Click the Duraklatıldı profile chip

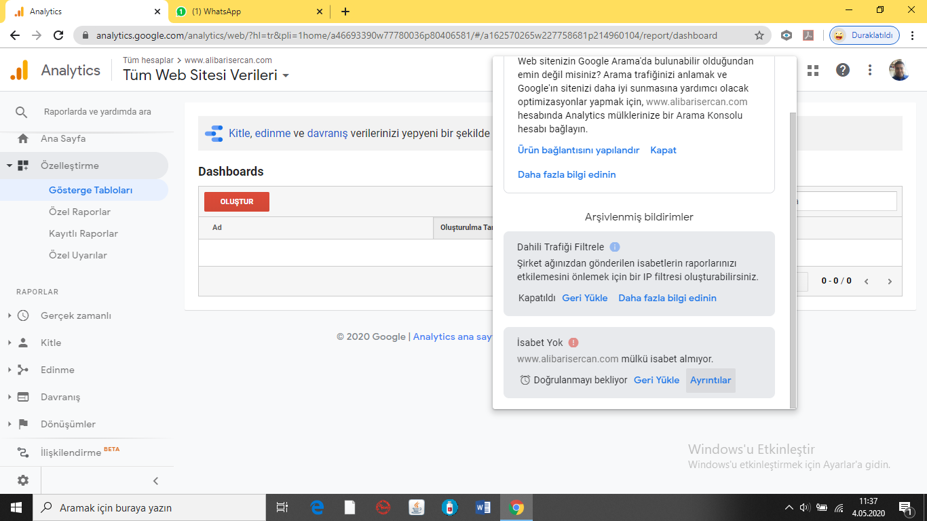point(865,35)
